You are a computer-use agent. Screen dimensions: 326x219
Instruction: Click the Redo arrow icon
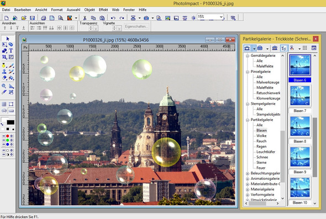[122, 18]
